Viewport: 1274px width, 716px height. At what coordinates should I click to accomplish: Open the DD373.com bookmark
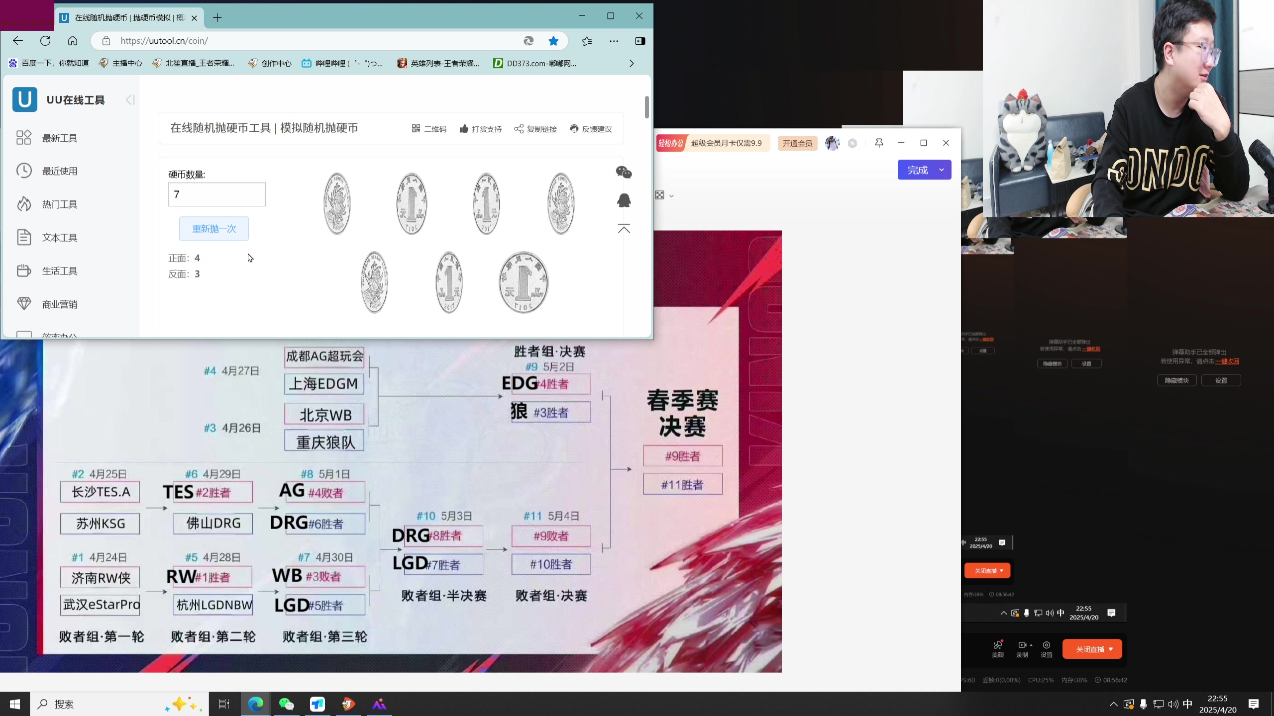(x=535, y=63)
